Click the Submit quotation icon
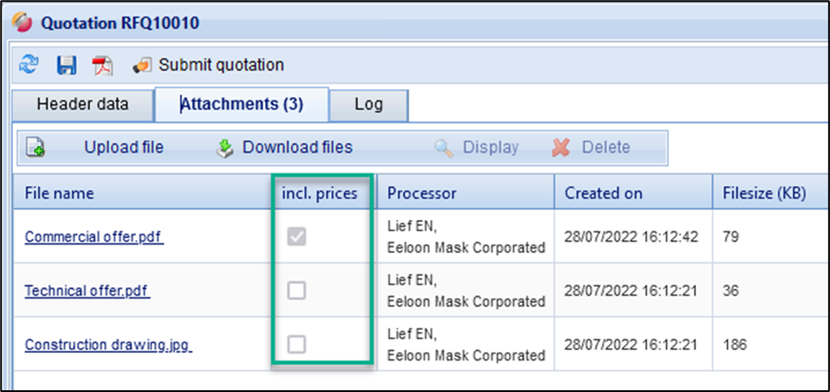 point(143,65)
